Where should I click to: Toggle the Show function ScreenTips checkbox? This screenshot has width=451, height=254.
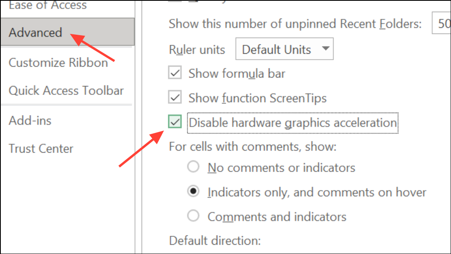click(175, 98)
